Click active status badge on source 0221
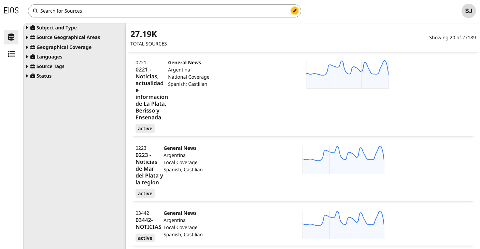 pyautogui.click(x=145, y=129)
